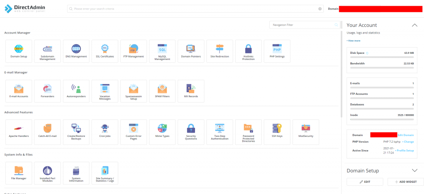Click the FTP Accounts count row
Image resolution: width=424 pixels, height=194 pixels.
tap(382, 94)
